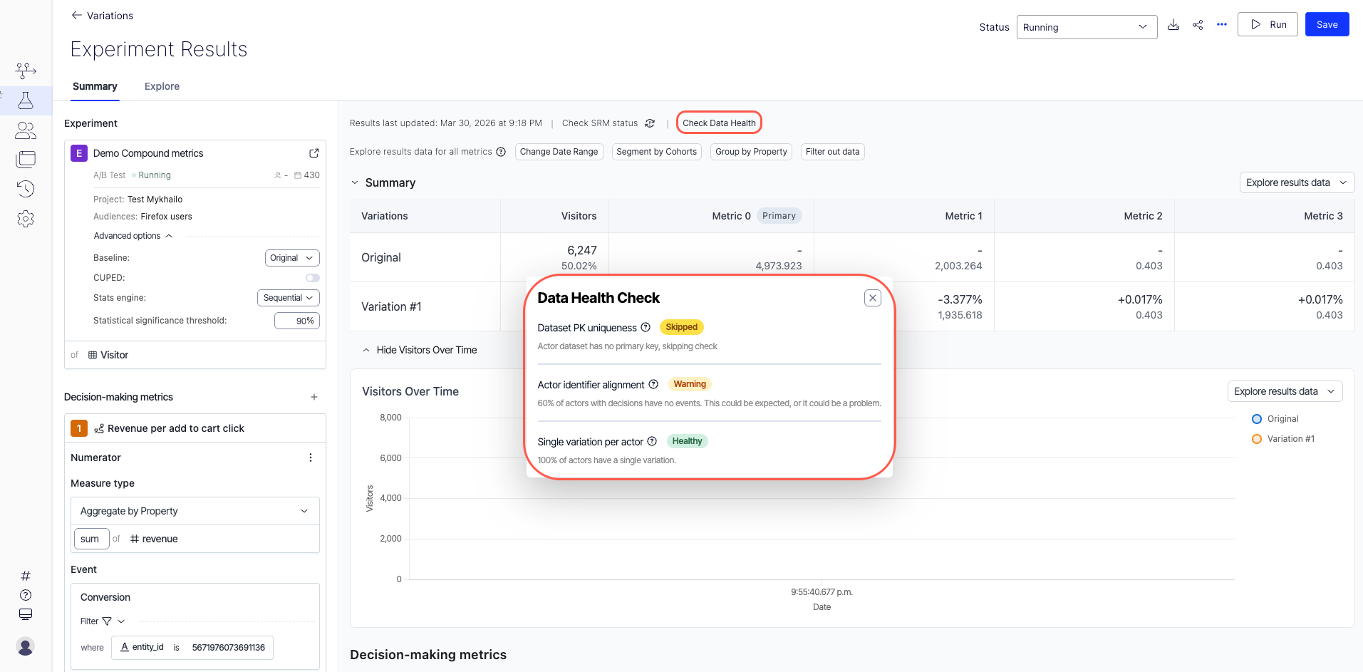Screen dimensions: 1363x672
Task: Collapse Hide Visitors Over Time section
Action: coord(420,350)
